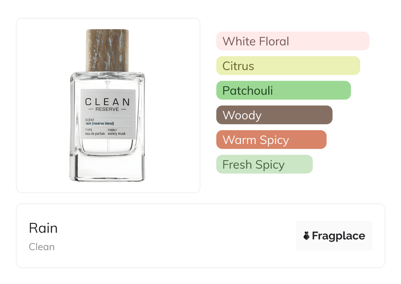Select the Warm Spicy accord bar
This screenshot has width=401, height=284.
tap(271, 140)
